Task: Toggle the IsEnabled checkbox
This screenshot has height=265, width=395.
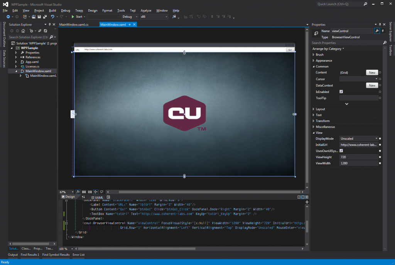Action: (341, 92)
